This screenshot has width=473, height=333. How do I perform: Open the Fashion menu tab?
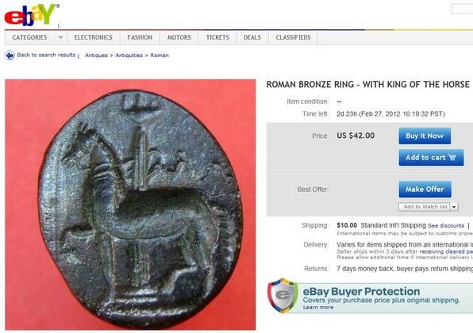pos(140,38)
